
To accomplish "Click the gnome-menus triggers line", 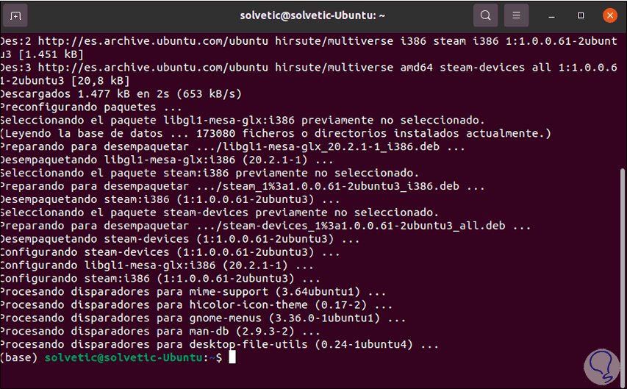I will [x=203, y=318].
